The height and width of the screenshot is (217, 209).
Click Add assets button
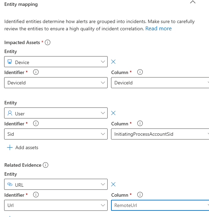[23, 147]
